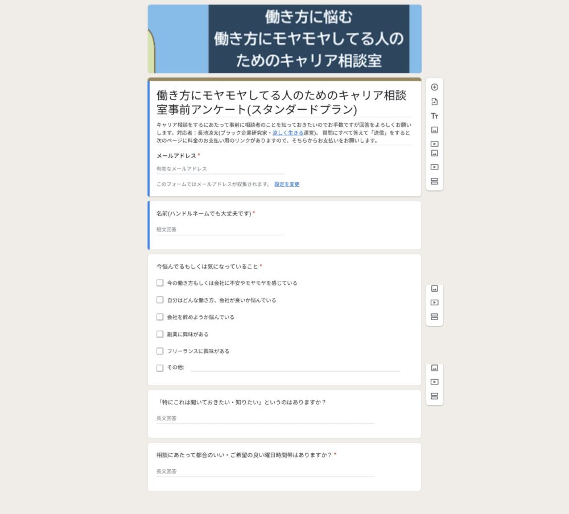Check the フリーランスに興味がある checkbox
The height and width of the screenshot is (514, 569).
click(160, 351)
